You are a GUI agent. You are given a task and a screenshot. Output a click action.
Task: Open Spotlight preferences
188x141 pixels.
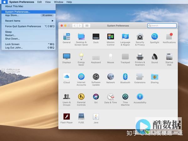pos(154,38)
